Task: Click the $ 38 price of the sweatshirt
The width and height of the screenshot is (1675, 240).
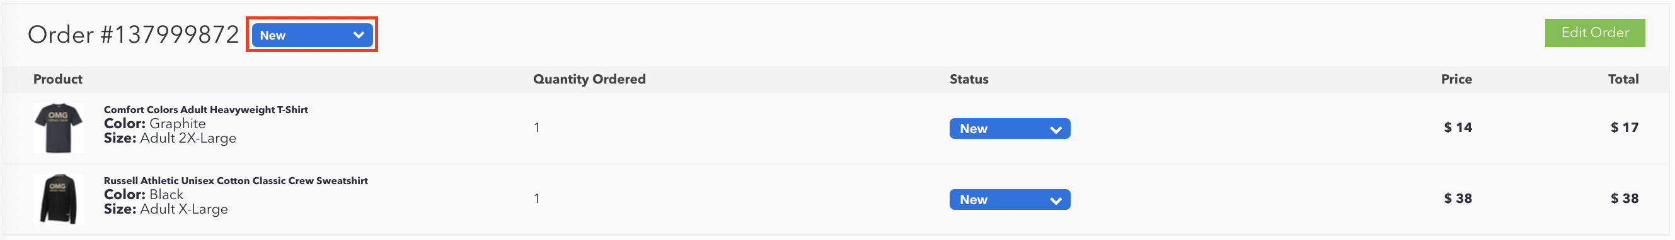Action: (1458, 199)
